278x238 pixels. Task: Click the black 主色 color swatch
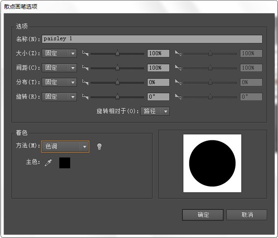point(65,163)
